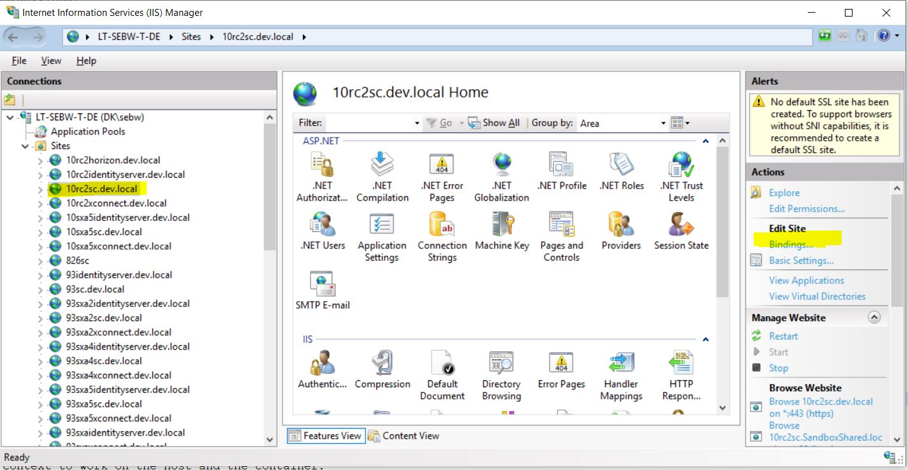Click the back navigation arrow
The height and width of the screenshot is (470, 908).
[13, 37]
